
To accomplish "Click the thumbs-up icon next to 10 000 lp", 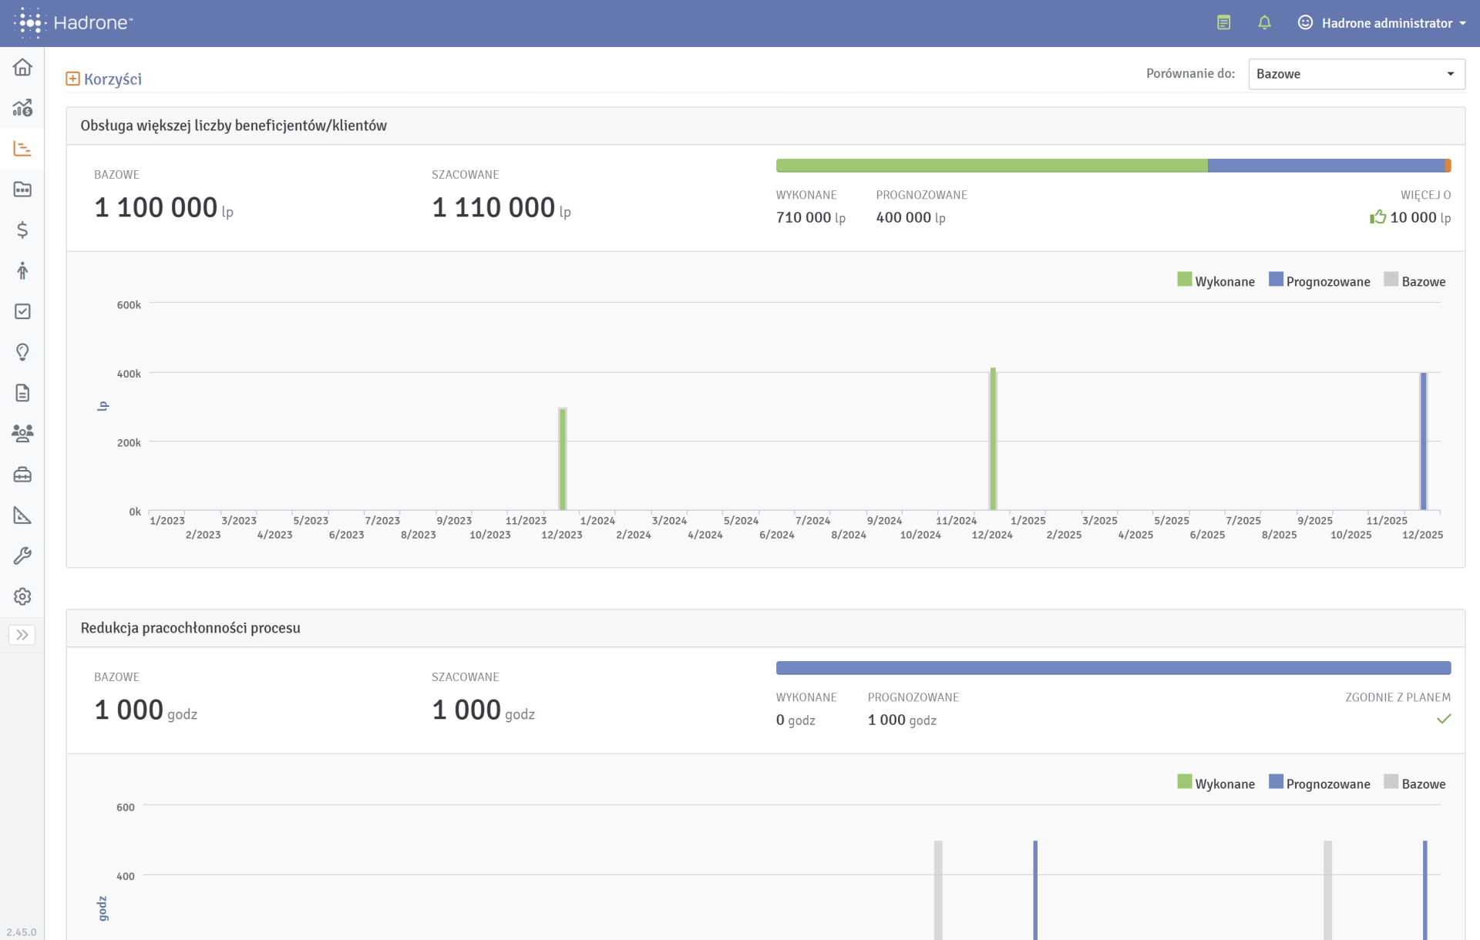I will (1377, 217).
